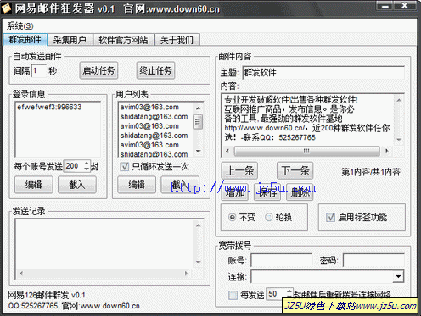Viewport: 421px width, 316px height.
Task: Click the 上一条 button
Action: [x=239, y=170]
